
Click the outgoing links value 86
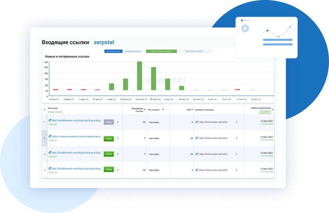coord(144,122)
